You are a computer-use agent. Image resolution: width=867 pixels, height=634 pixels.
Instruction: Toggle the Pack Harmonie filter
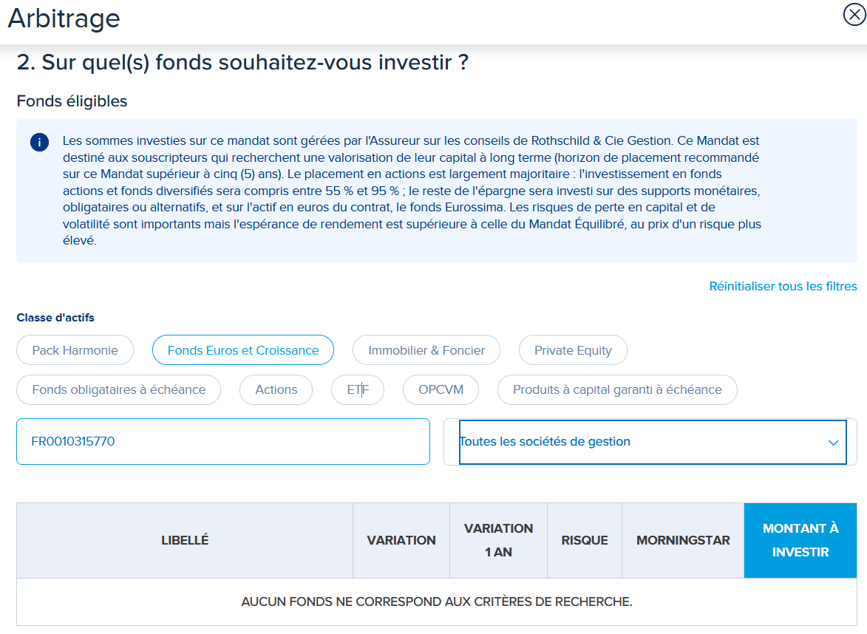coord(75,350)
